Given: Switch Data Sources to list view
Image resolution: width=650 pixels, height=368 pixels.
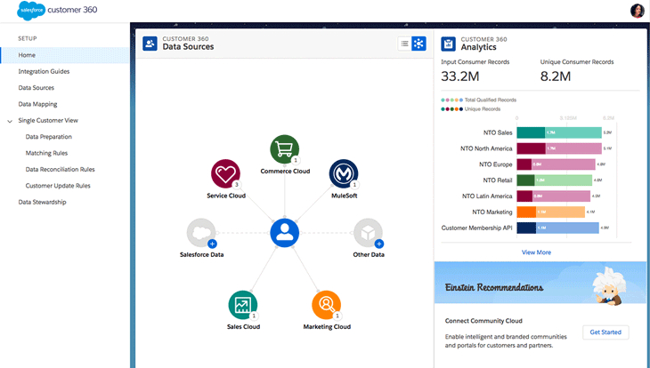Looking at the screenshot, I should point(404,44).
